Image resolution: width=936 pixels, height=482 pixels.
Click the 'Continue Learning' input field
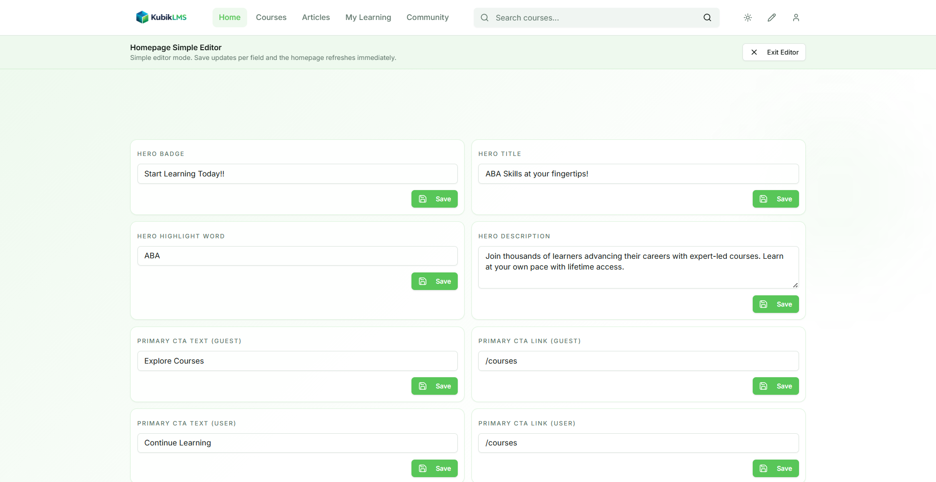point(297,443)
